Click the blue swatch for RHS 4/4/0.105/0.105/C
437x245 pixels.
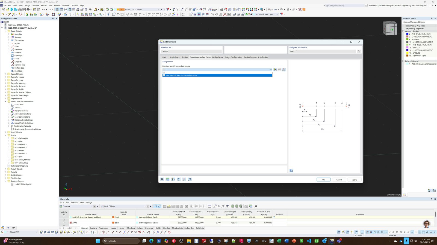[407, 34]
